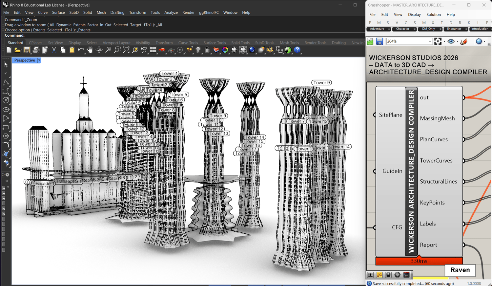Select the Circle tool in left sidebar
The image size is (492, 286).
coord(6,100)
